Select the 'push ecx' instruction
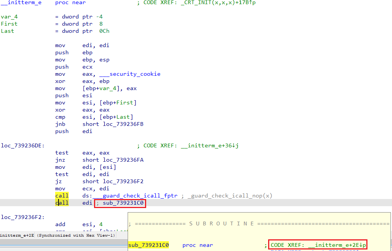Screen dimensions: 392x251 tap(74, 67)
